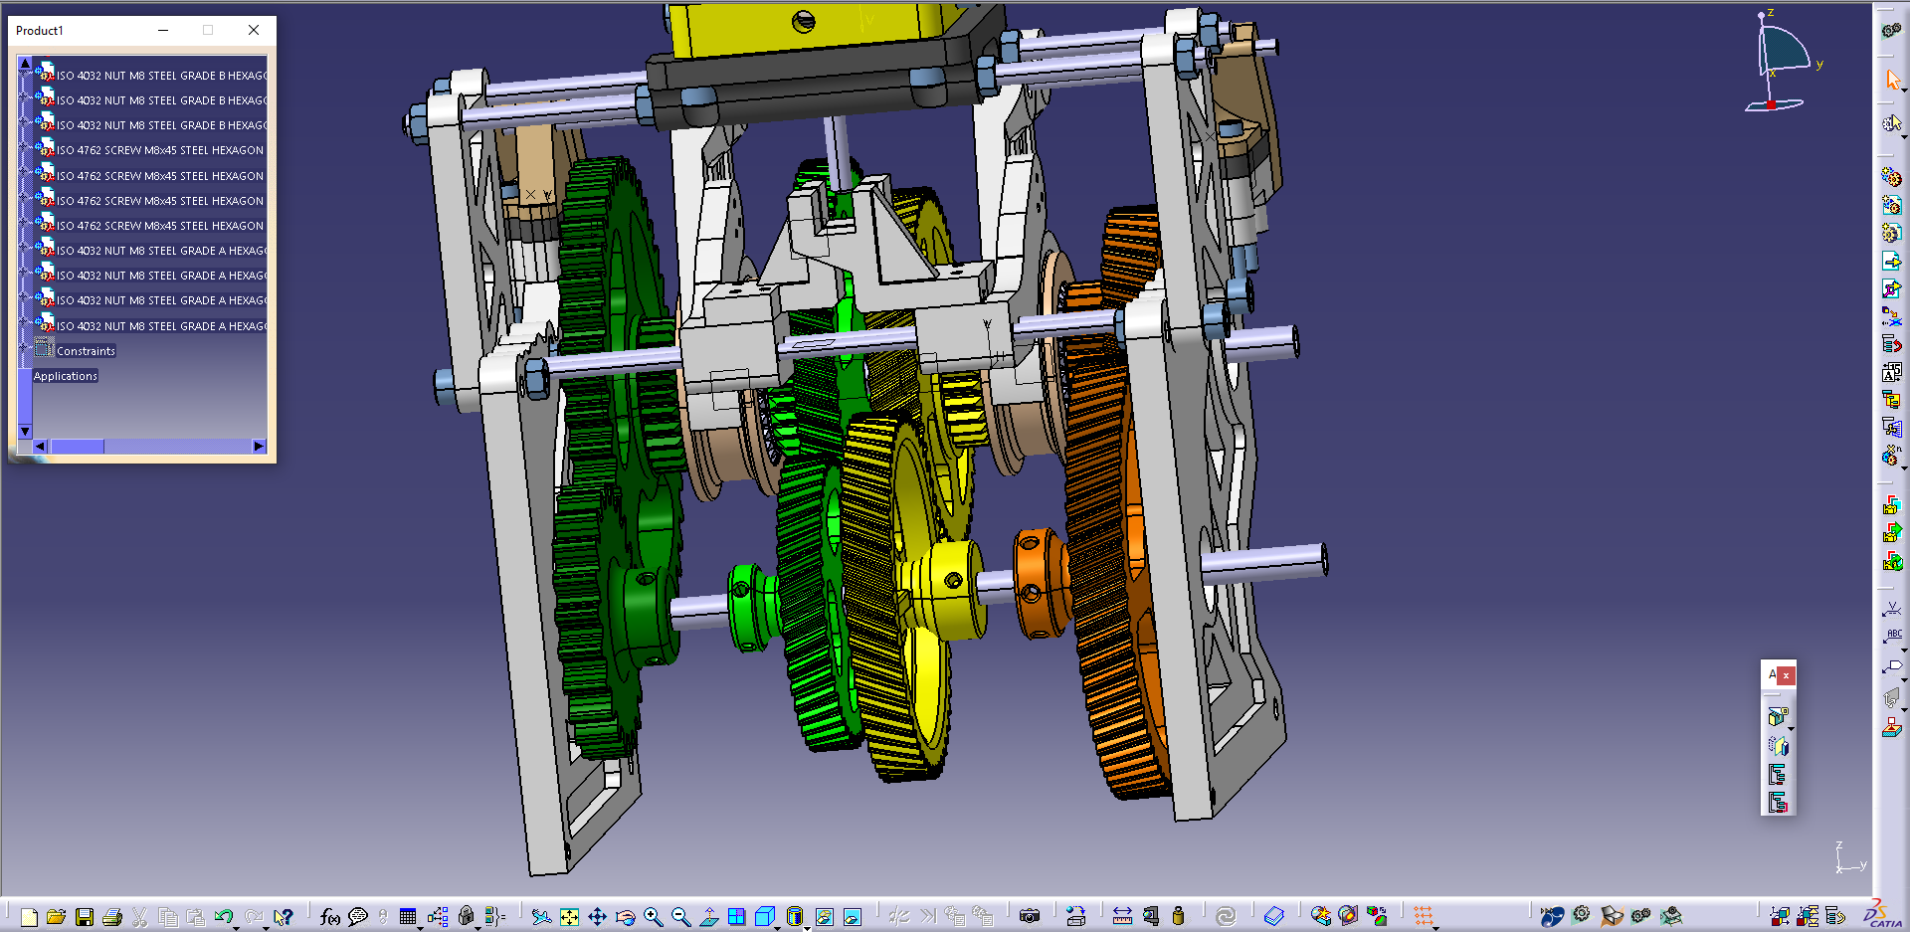Screen dimensions: 1910x932
Task: Open the Formula f(x) tool
Action: click(329, 917)
